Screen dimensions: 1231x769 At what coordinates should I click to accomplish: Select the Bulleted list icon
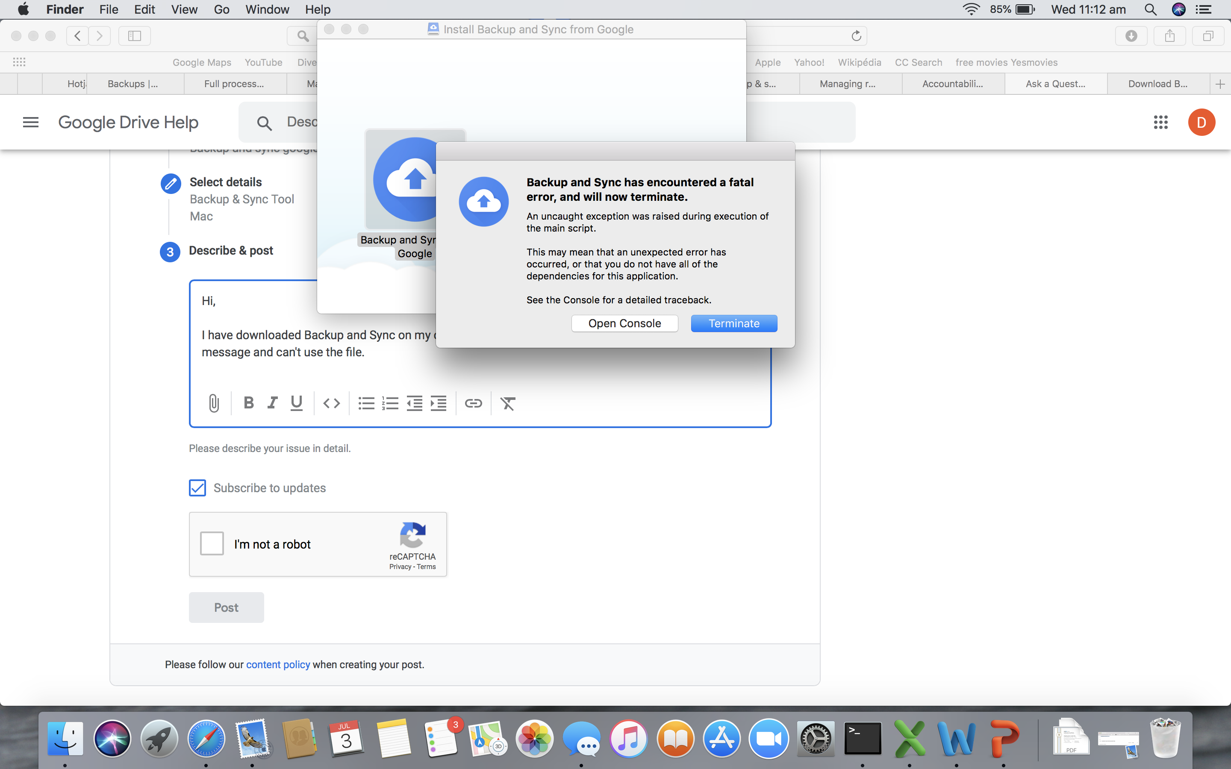pyautogui.click(x=365, y=403)
